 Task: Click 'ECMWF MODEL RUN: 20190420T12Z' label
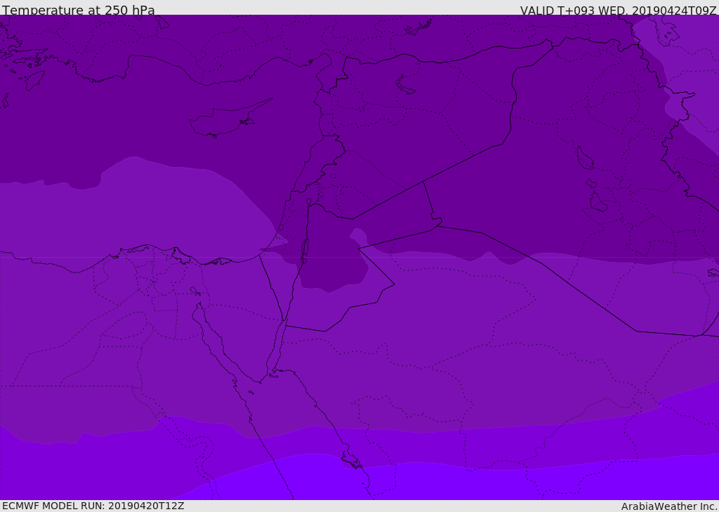[93, 506]
